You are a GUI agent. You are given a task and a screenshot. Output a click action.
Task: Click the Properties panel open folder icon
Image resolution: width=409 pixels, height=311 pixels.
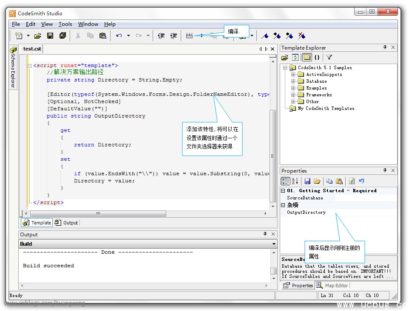tap(317, 181)
